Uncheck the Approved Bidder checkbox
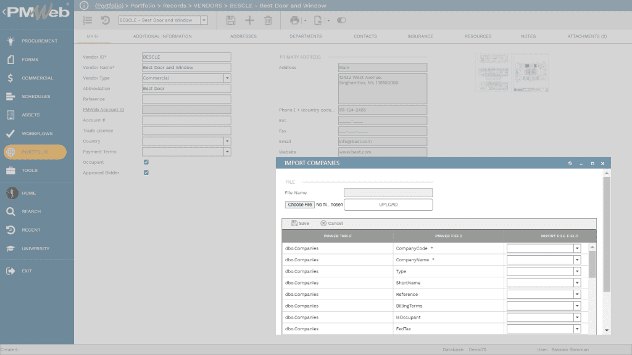Image resolution: width=632 pixels, height=355 pixels. [146, 173]
